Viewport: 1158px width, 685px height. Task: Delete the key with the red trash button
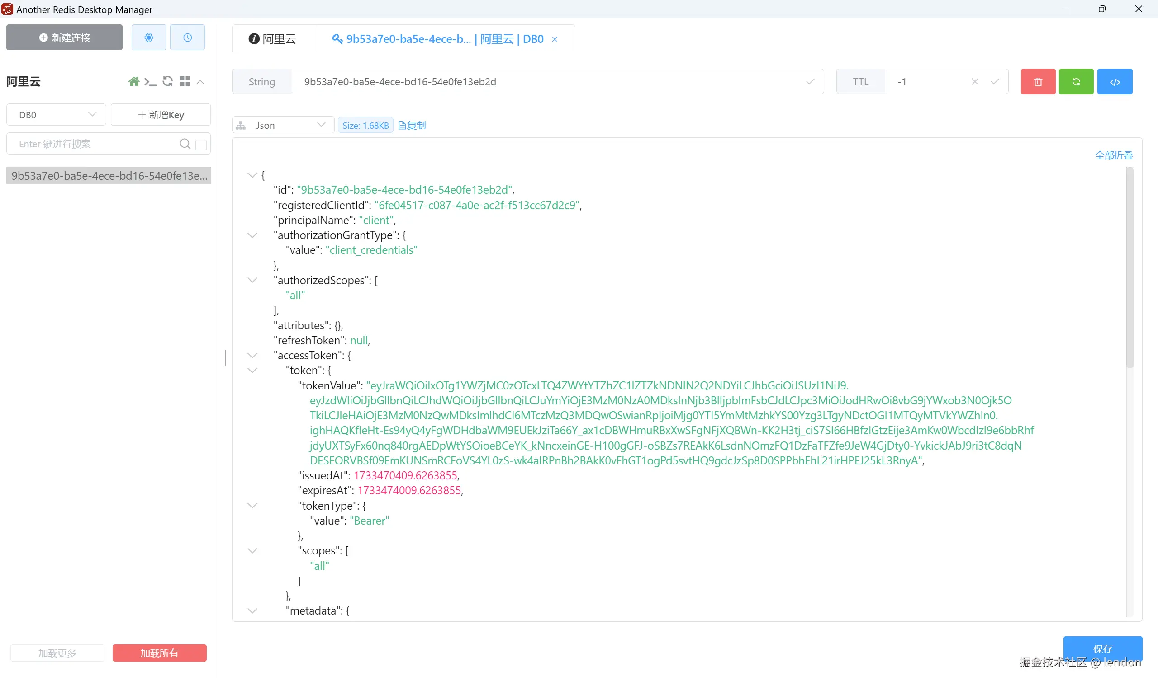click(1037, 82)
